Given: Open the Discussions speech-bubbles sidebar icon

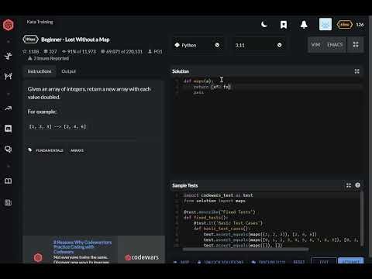Looking at the screenshot, I should (9, 149).
